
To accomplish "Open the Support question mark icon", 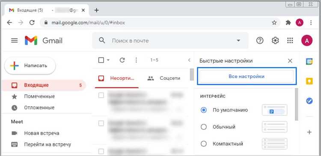I will 260,41.
